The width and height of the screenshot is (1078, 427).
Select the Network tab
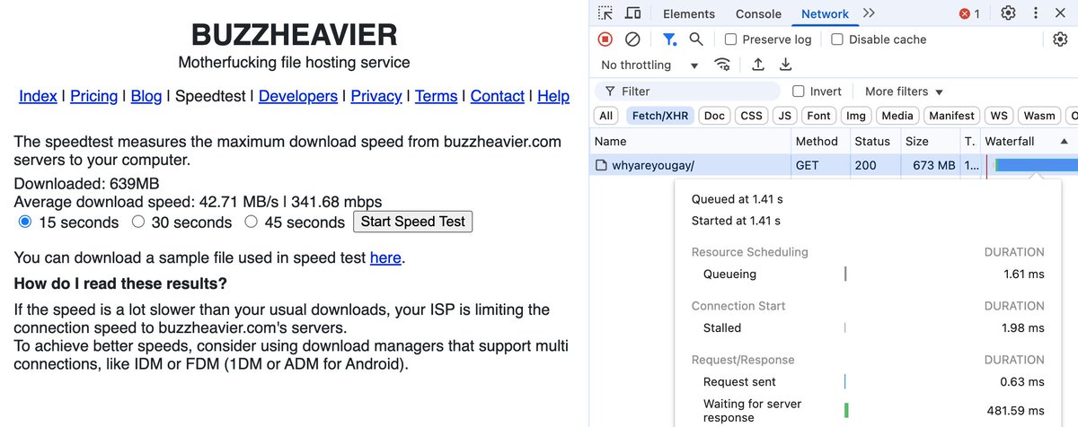825,13
